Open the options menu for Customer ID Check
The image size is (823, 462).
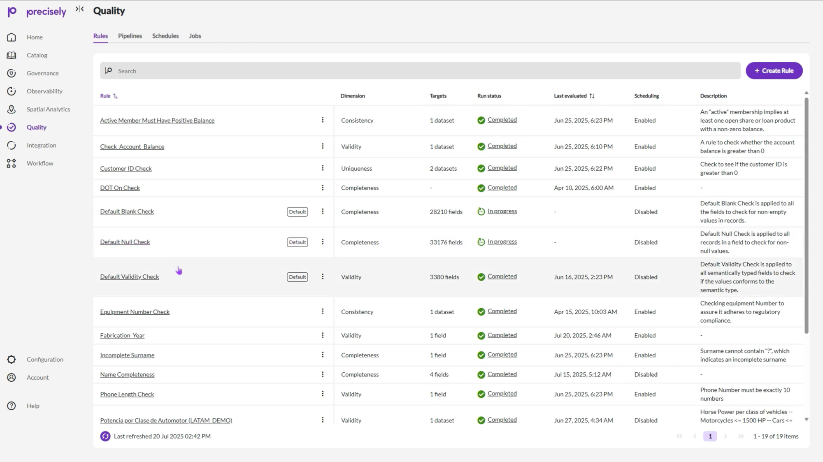[323, 168]
